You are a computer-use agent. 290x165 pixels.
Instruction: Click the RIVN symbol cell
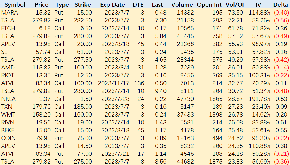pos(8,122)
